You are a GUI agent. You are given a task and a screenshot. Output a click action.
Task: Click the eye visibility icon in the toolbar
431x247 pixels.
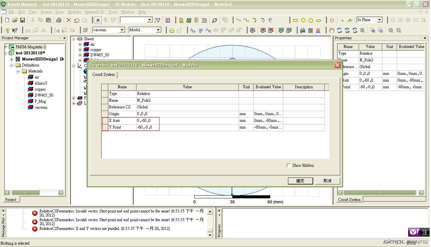point(252,30)
